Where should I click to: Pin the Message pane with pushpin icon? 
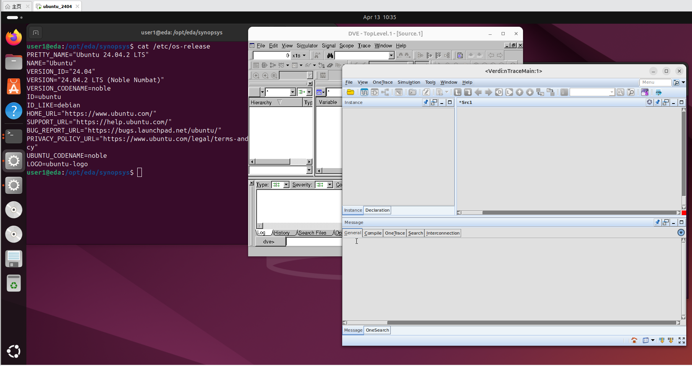658,222
